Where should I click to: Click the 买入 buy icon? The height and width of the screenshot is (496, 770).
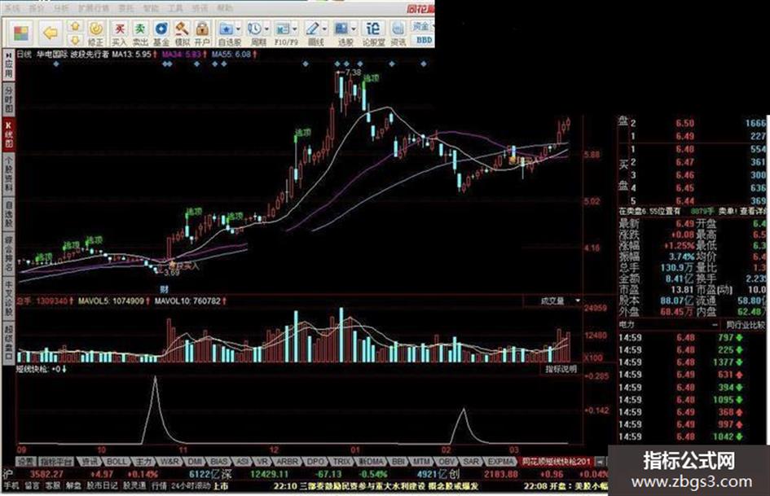click(x=119, y=33)
